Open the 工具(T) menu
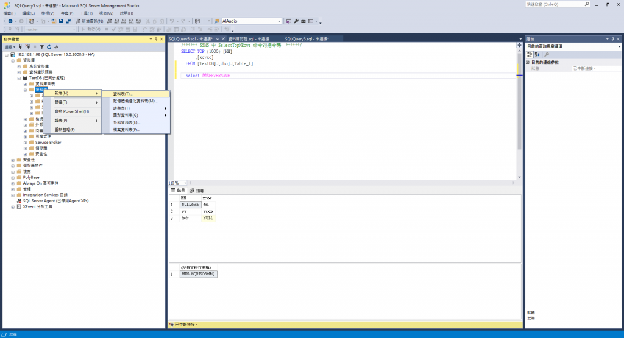 pos(86,13)
